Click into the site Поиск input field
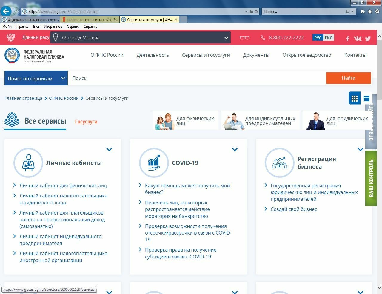 point(197,78)
